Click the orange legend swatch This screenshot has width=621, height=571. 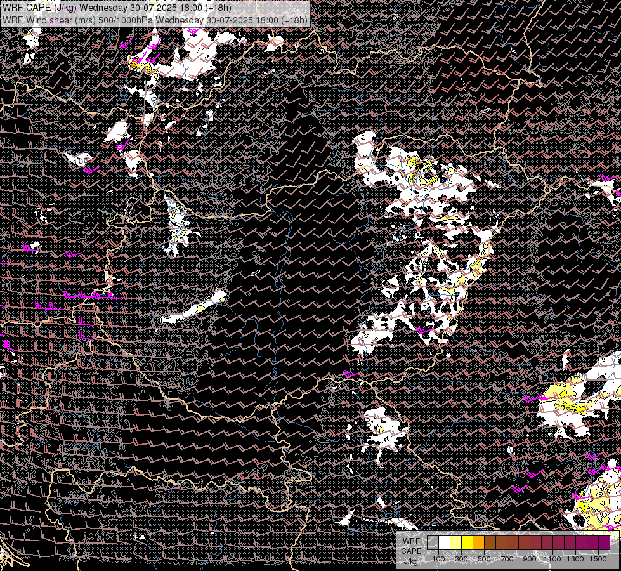click(478, 543)
